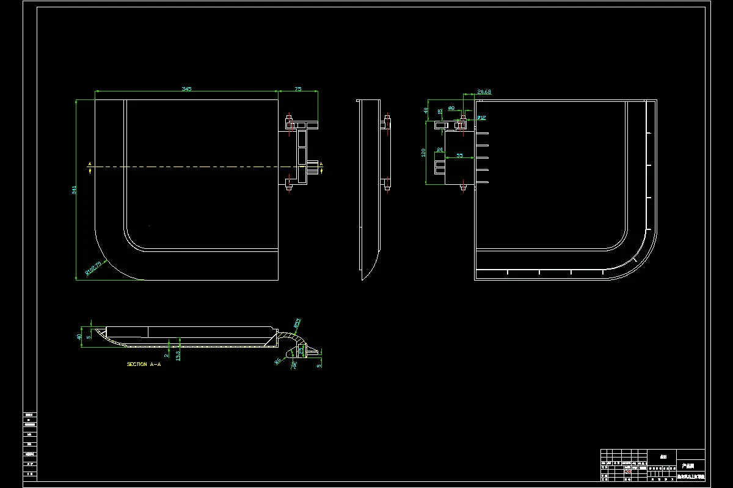Viewport: 733px width, 488px height.
Task: Click the Ø12 diameter label
Action: coord(481,117)
